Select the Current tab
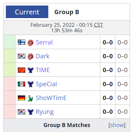The height and width of the screenshot is (135, 135). coord(27,12)
